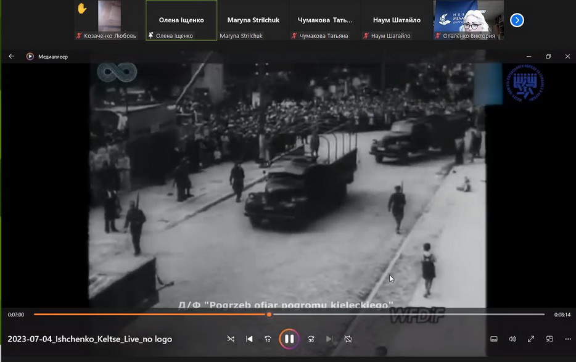
Task: Select Олена Іщенко participant tile
Action: point(181,20)
